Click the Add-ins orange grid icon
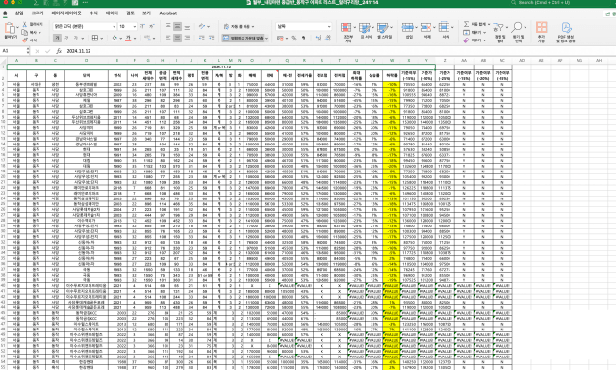Viewport: 616px width, 370px height. tap(541, 27)
